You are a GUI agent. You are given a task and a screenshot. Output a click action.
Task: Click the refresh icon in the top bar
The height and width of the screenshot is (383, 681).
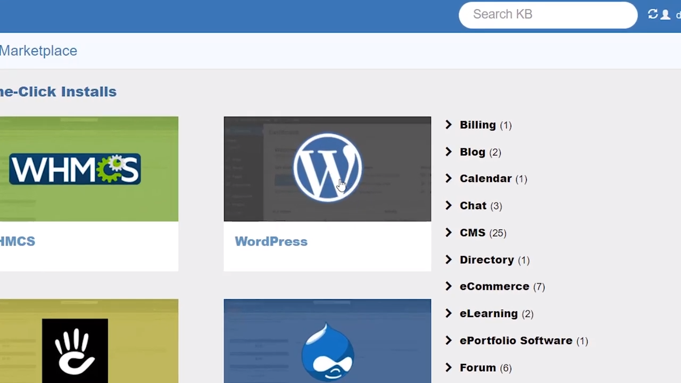[x=653, y=14]
